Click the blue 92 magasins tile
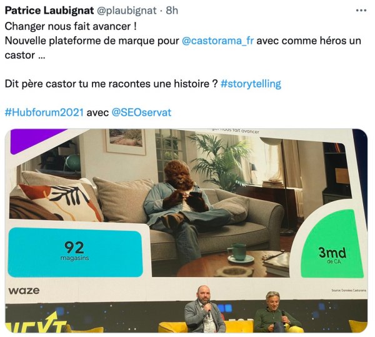Image resolution: width=375 pixels, height=337 pixels. pyautogui.click(x=75, y=253)
